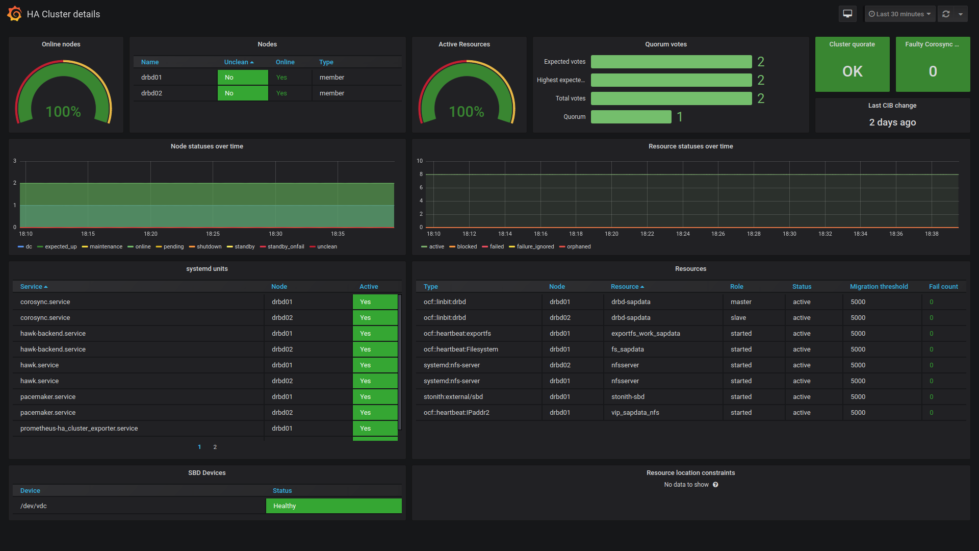Toggle the online series in node legend
Viewport: 979px width, 551px height.
(142, 246)
